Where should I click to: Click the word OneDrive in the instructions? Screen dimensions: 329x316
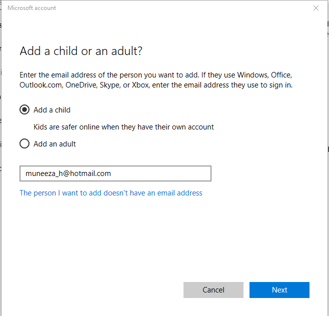81,85
